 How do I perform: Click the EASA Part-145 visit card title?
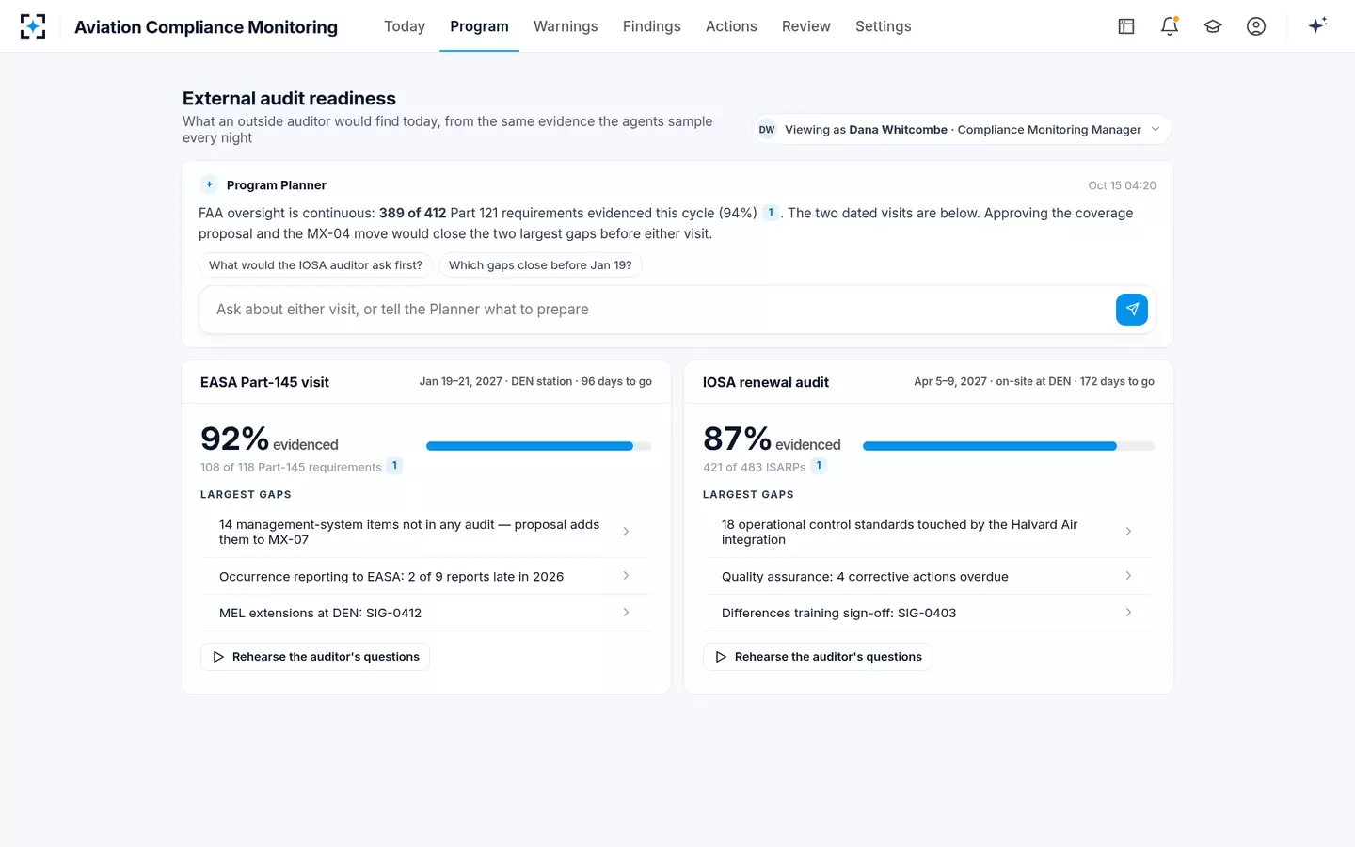click(x=264, y=382)
